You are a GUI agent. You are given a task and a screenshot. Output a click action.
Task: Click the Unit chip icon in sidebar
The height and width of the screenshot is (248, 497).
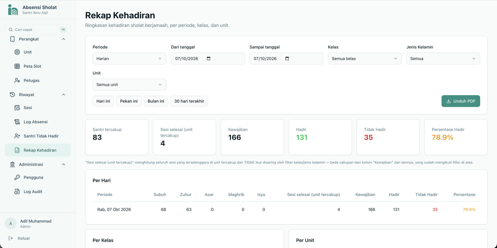17,52
